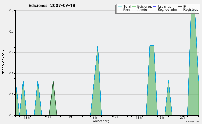
Task: Click the chart title Ediciones 2007-09-18
Action: click(x=52, y=5)
